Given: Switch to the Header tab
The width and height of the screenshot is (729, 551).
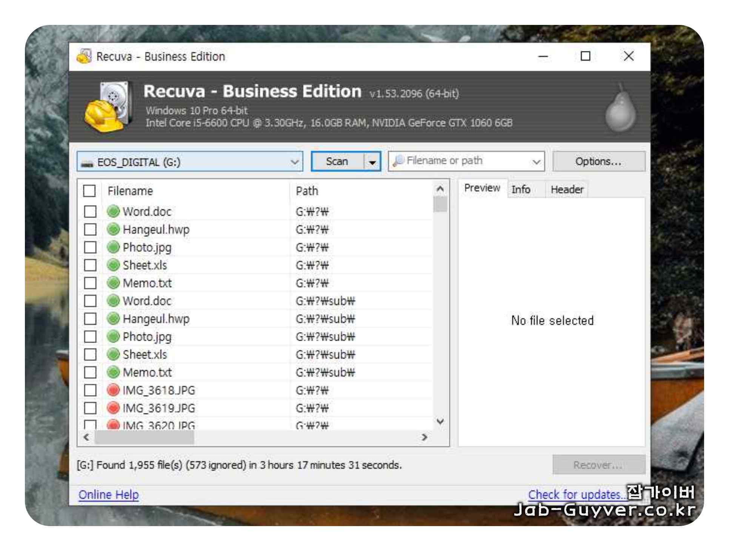Looking at the screenshot, I should click(x=567, y=189).
